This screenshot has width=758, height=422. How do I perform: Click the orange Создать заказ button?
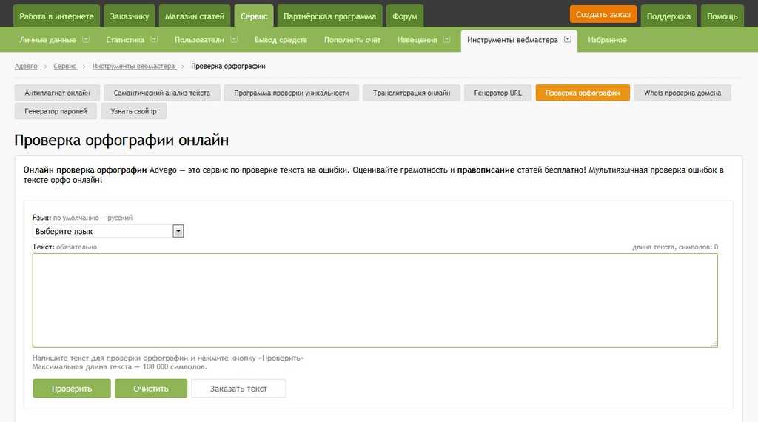point(603,15)
